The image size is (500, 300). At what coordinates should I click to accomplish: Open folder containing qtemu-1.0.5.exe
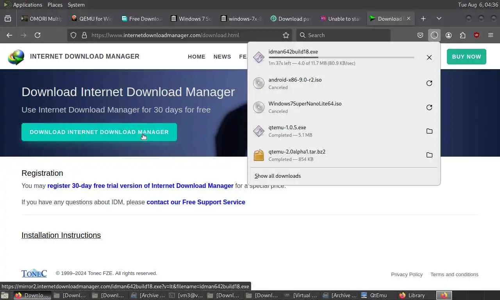coord(429,131)
